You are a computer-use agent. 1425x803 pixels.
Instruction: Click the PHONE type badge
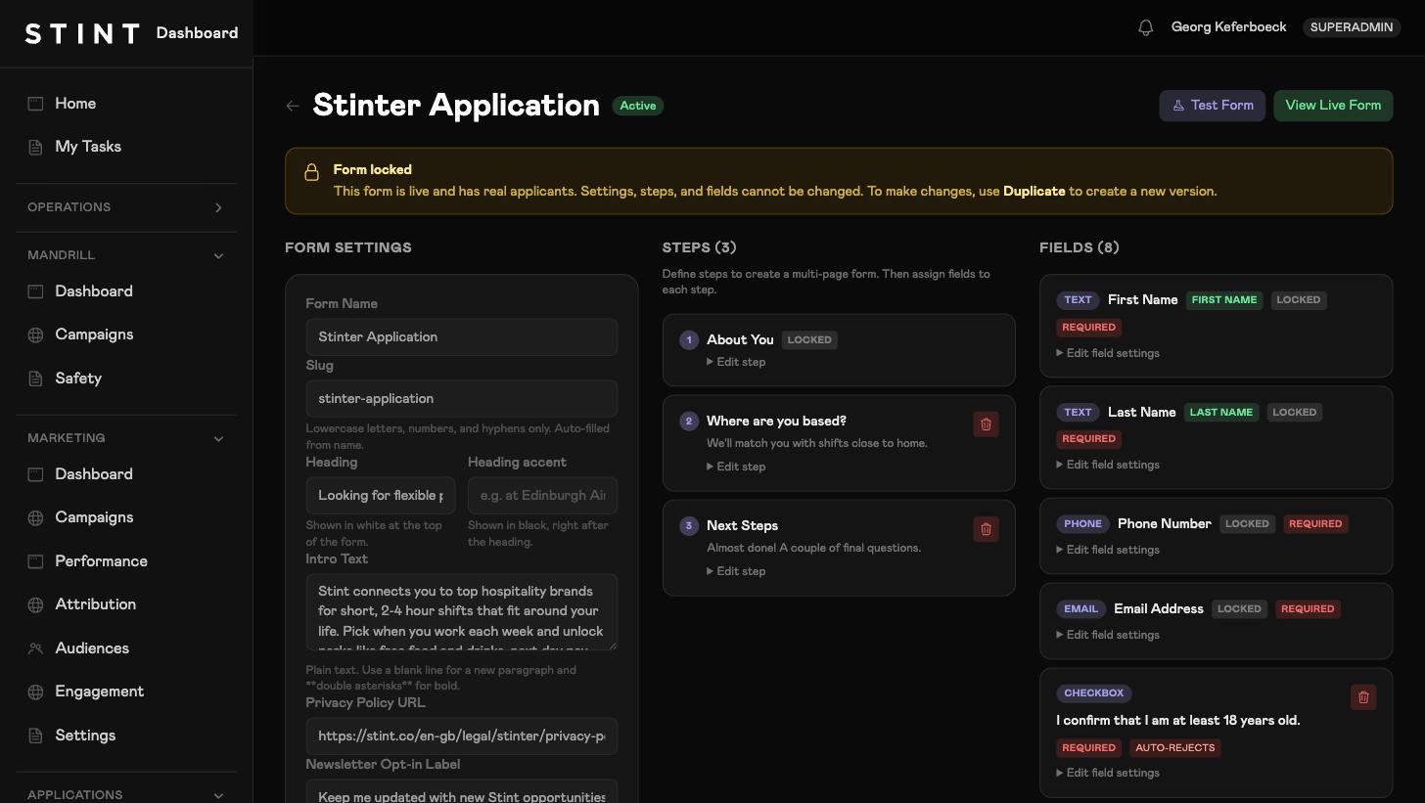click(x=1082, y=524)
